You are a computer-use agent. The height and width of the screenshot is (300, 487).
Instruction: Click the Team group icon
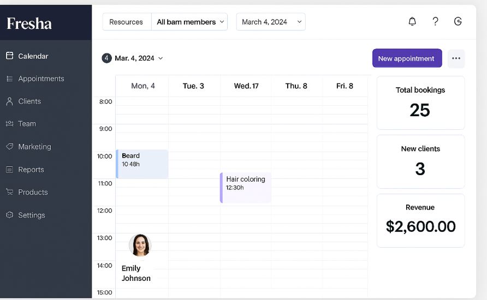(10, 124)
